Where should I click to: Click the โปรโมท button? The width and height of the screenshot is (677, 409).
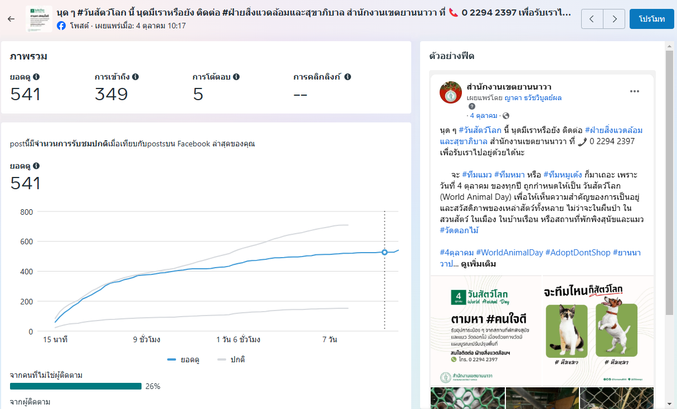point(651,19)
